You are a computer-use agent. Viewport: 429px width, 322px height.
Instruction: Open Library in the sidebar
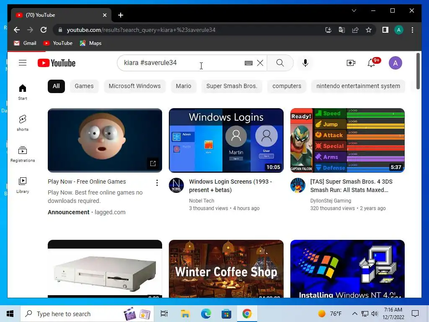(23, 185)
